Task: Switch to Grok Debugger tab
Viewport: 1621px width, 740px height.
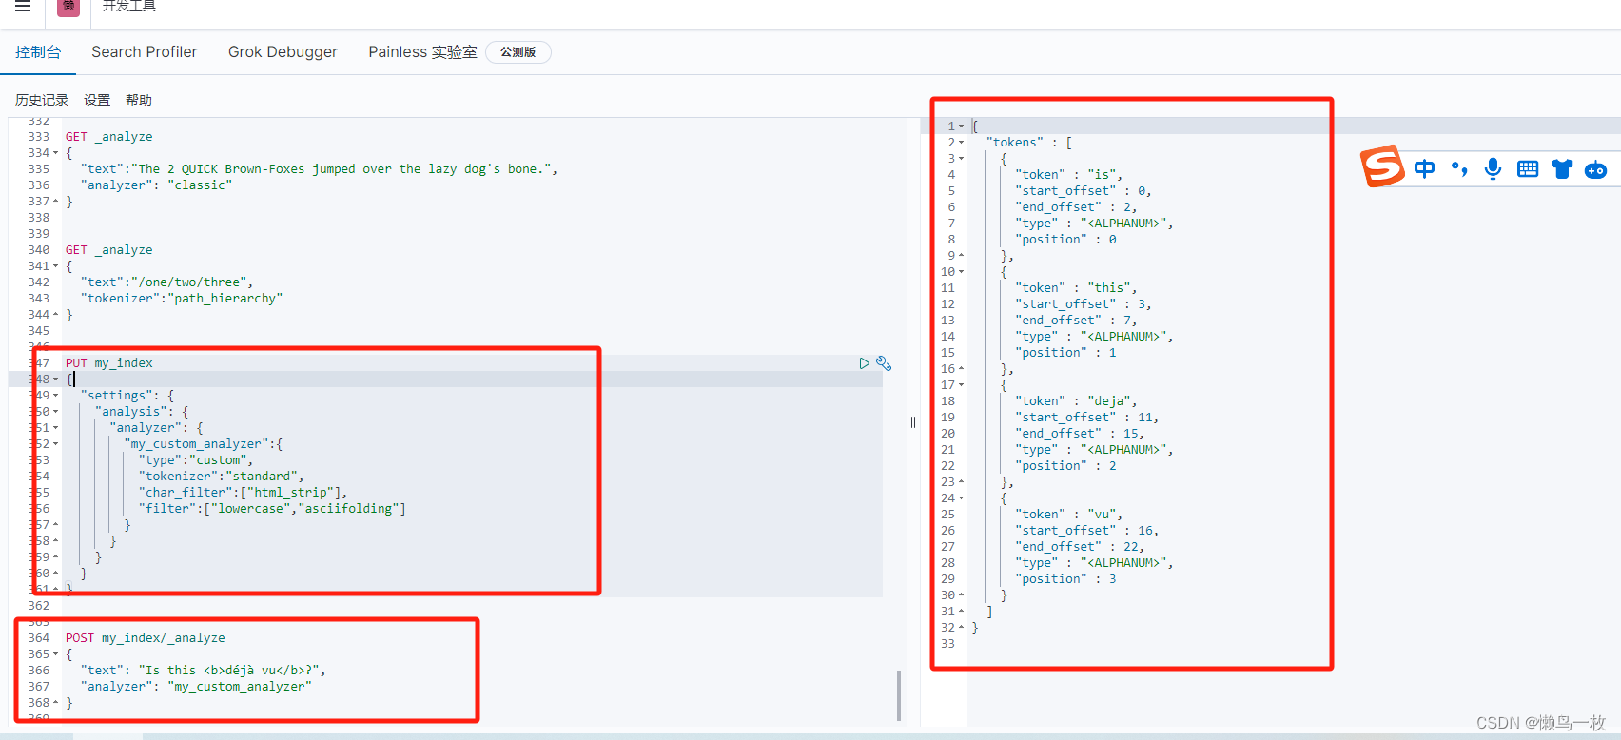Action: pyautogui.click(x=283, y=52)
